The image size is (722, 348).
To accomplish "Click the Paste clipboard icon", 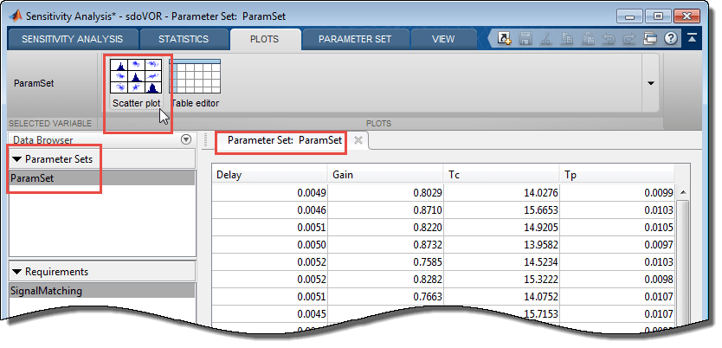I will point(588,39).
